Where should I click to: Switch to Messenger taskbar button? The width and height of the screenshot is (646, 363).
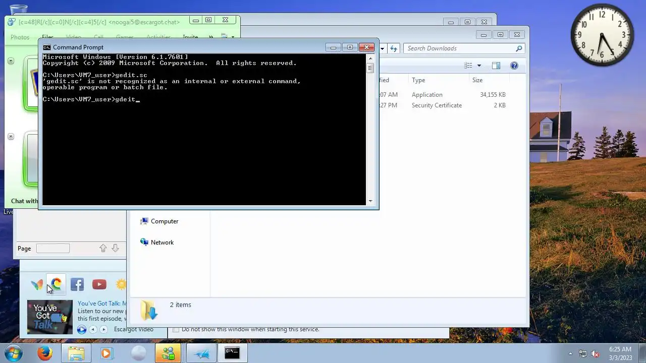168,353
